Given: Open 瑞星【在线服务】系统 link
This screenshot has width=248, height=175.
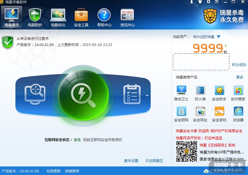Looking at the screenshot, I should point(217,145).
